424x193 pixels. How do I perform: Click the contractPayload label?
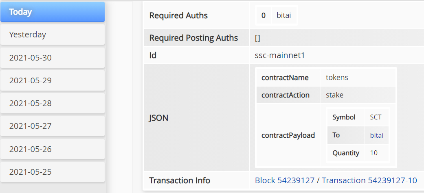click(x=288, y=135)
